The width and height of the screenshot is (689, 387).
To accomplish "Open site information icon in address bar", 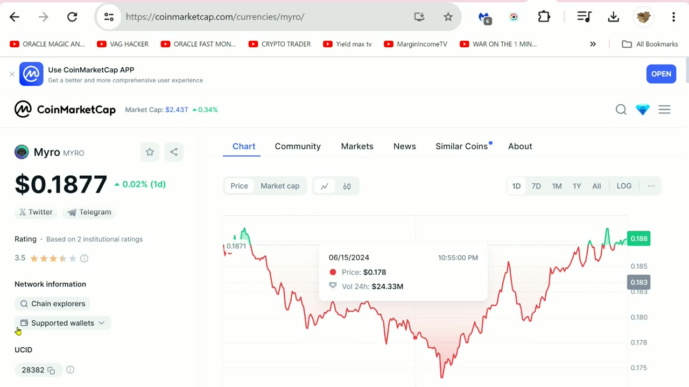I will tap(109, 17).
